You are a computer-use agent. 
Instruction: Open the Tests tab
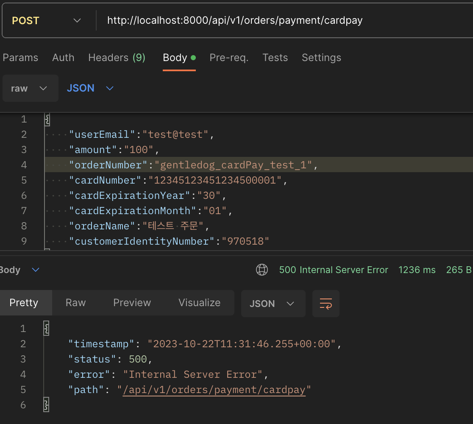275,58
